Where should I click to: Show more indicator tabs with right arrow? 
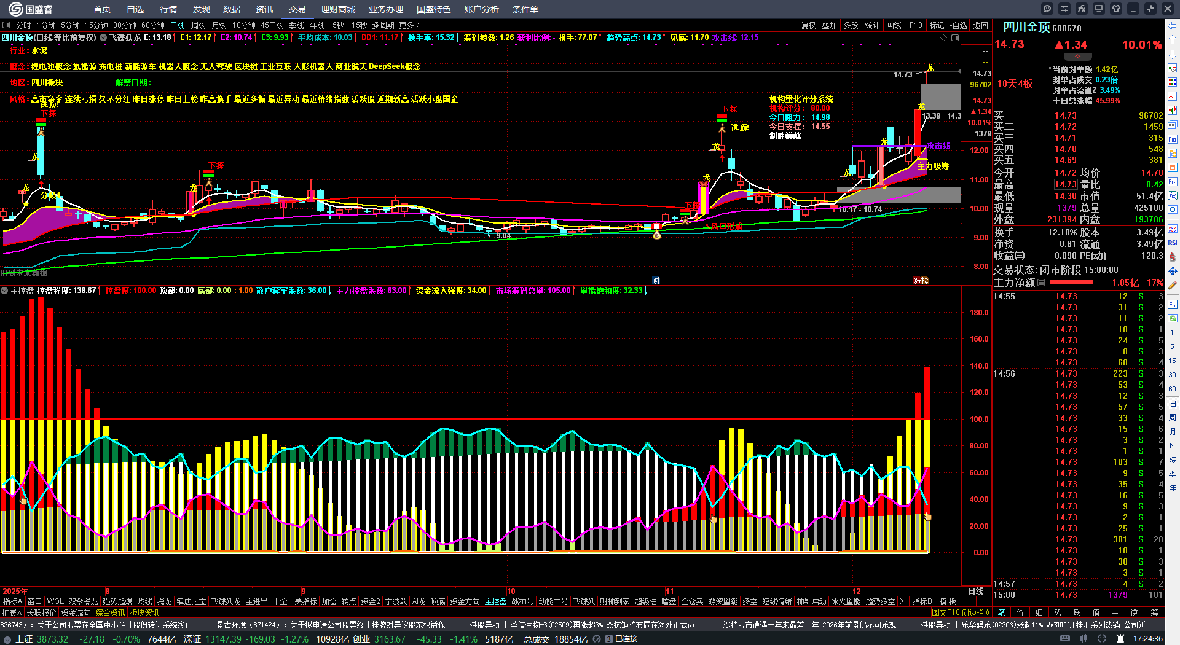point(902,601)
